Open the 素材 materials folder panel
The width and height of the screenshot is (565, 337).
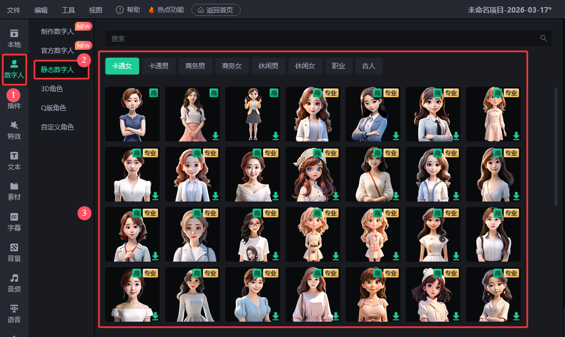click(x=14, y=191)
